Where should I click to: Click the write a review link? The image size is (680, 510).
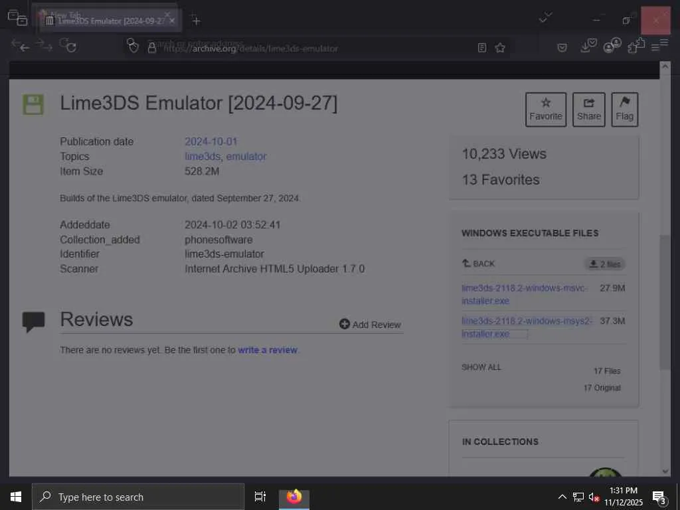(x=268, y=350)
